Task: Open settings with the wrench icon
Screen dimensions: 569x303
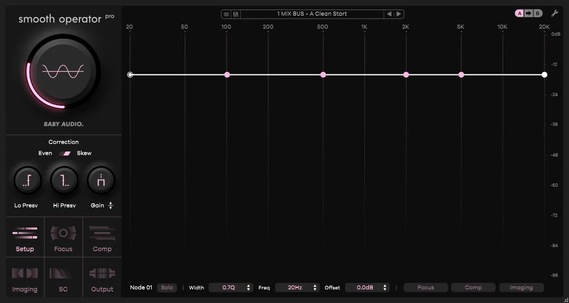Action: click(x=554, y=14)
